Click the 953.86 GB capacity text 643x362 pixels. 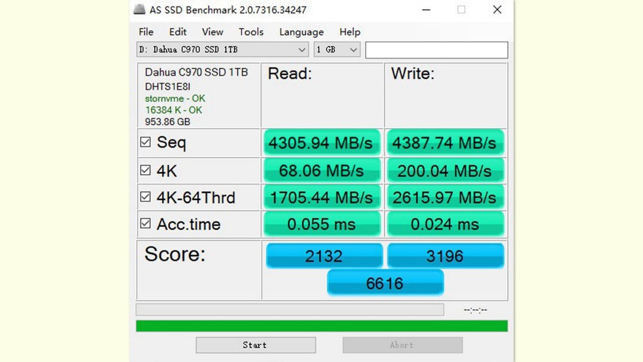167,122
